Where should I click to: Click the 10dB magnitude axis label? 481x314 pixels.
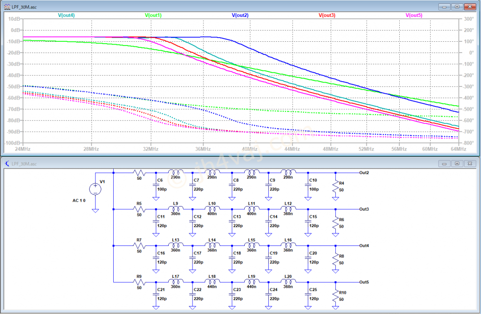tap(14, 19)
